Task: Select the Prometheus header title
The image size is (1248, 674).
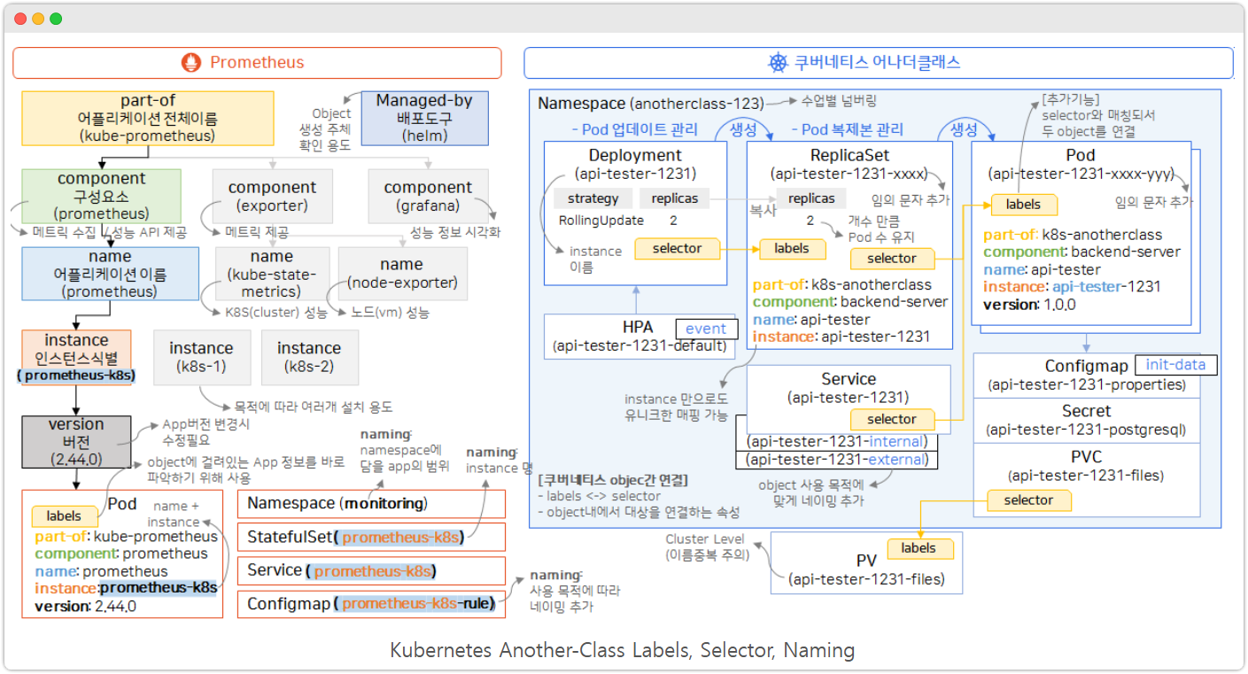Action: pos(257,63)
